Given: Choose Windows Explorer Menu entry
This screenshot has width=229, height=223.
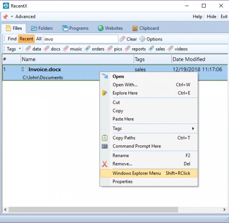Looking at the screenshot, I should point(149,173).
